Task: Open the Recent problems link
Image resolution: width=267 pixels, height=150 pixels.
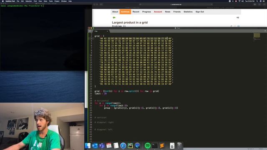Action: point(136,12)
